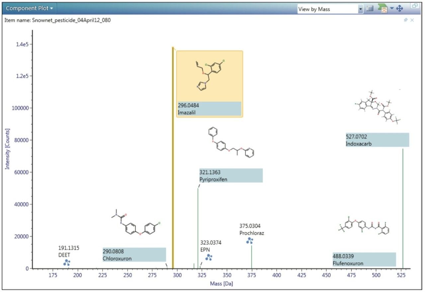Viewport: 425px width, 292px height.
Task: Pin the Component Plot panel
Action: [x=406, y=20]
